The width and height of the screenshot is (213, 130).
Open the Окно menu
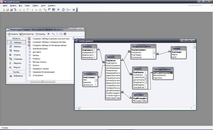pyautogui.click(x=43, y=5)
